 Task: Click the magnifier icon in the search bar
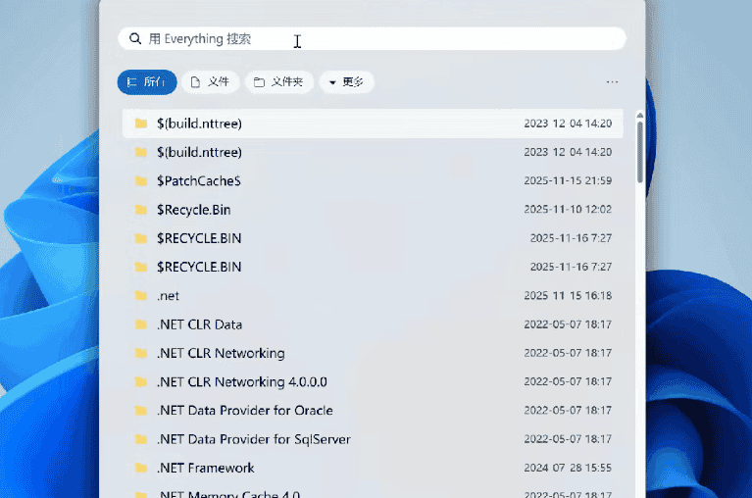pyautogui.click(x=134, y=39)
